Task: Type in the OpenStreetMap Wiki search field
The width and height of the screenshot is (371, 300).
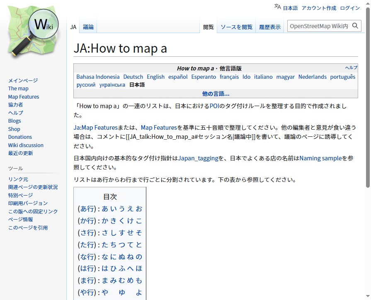Action: (318, 26)
